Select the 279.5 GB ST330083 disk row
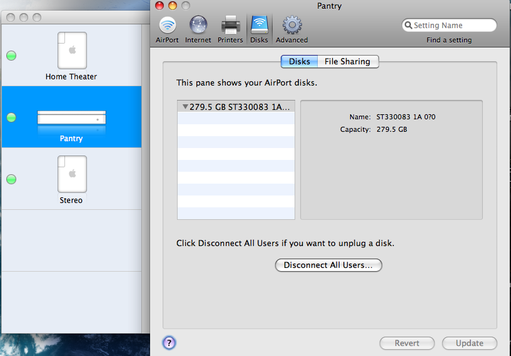This screenshot has width=511, height=356. point(236,107)
